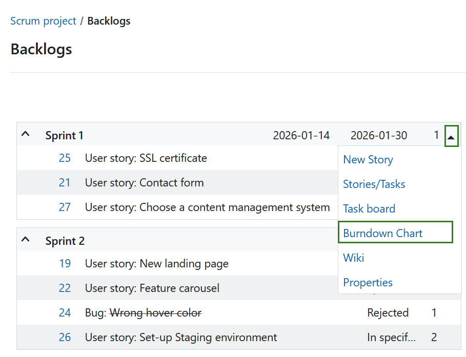
Task: Open work package ID 24
Action: (x=65, y=313)
